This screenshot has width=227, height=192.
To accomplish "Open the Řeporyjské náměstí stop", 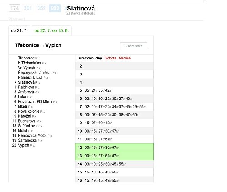I will (x=34, y=73).
